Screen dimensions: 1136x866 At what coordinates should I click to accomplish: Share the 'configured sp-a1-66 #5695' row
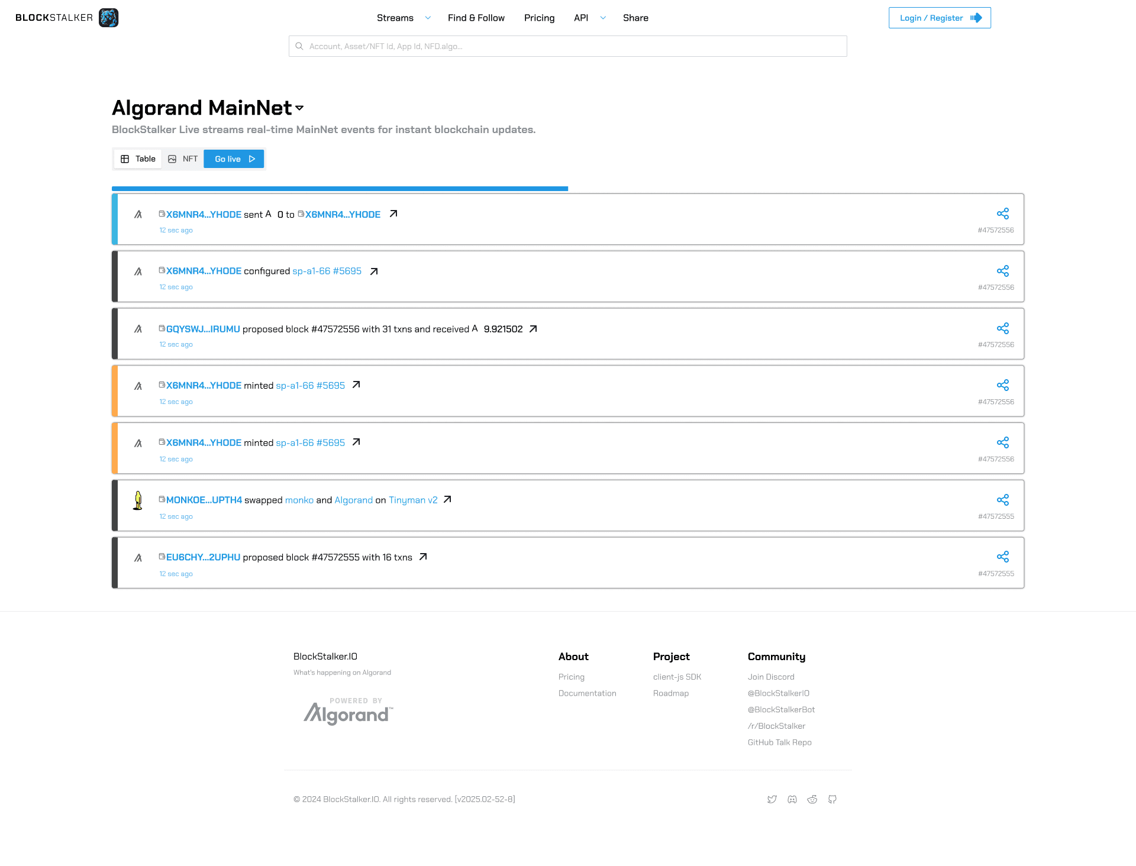click(x=1002, y=271)
